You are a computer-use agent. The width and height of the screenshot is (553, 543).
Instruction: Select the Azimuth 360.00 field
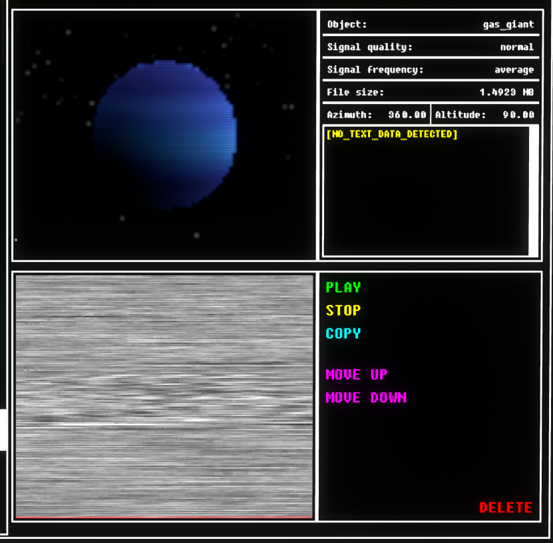pos(376,115)
